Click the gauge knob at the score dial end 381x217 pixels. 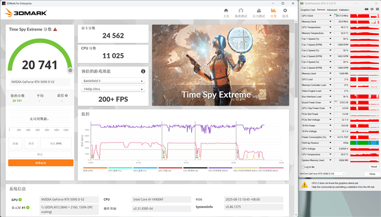(x=70, y=70)
